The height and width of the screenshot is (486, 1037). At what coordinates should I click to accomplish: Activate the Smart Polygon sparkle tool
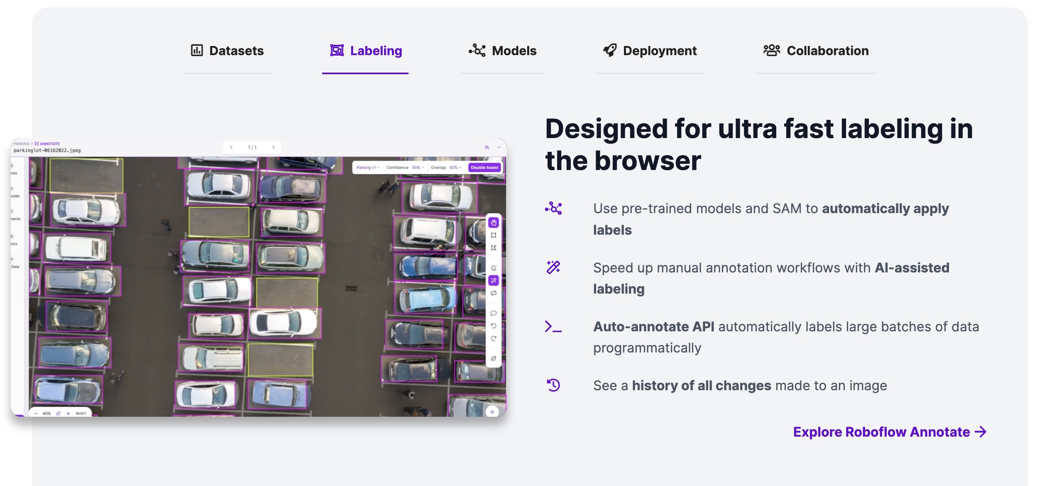[x=493, y=268]
